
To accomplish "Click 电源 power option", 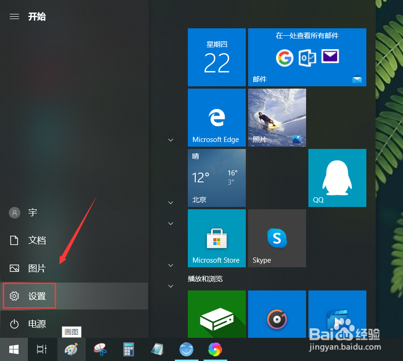I will point(74,324).
